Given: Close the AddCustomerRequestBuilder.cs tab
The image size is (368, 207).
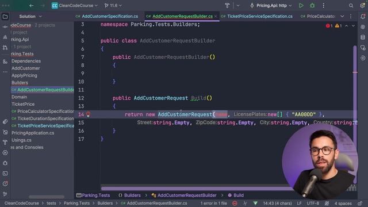Looking at the screenshot, I should coord(216,17).
